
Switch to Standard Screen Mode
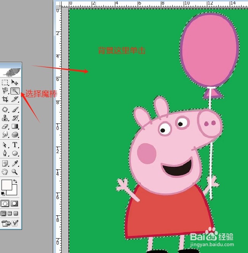3,213
